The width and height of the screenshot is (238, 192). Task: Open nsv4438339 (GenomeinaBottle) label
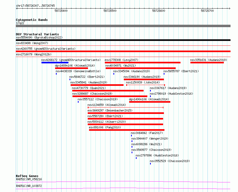click(78, 71)
